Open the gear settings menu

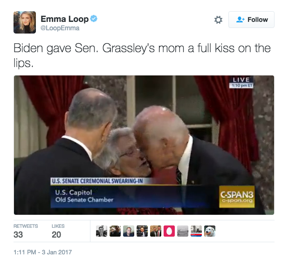pyautogui.click(x=218, y=20)
